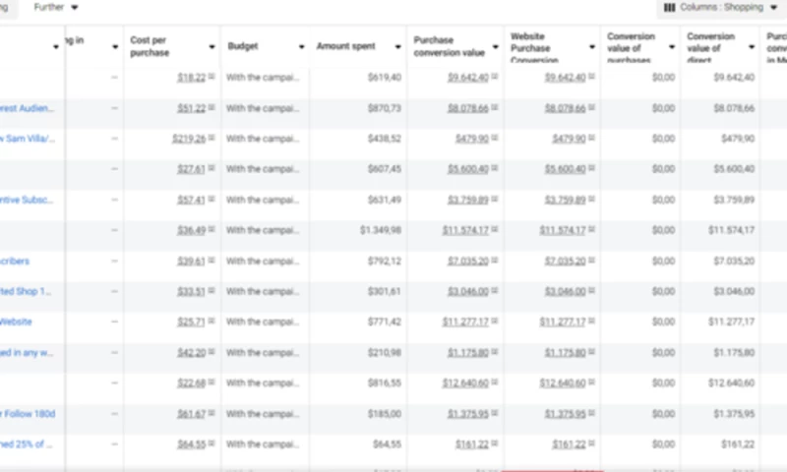Click cost per purchase $18.22
Screen dimensions: 787x472
pyautogui.click(x=191, y=78)
